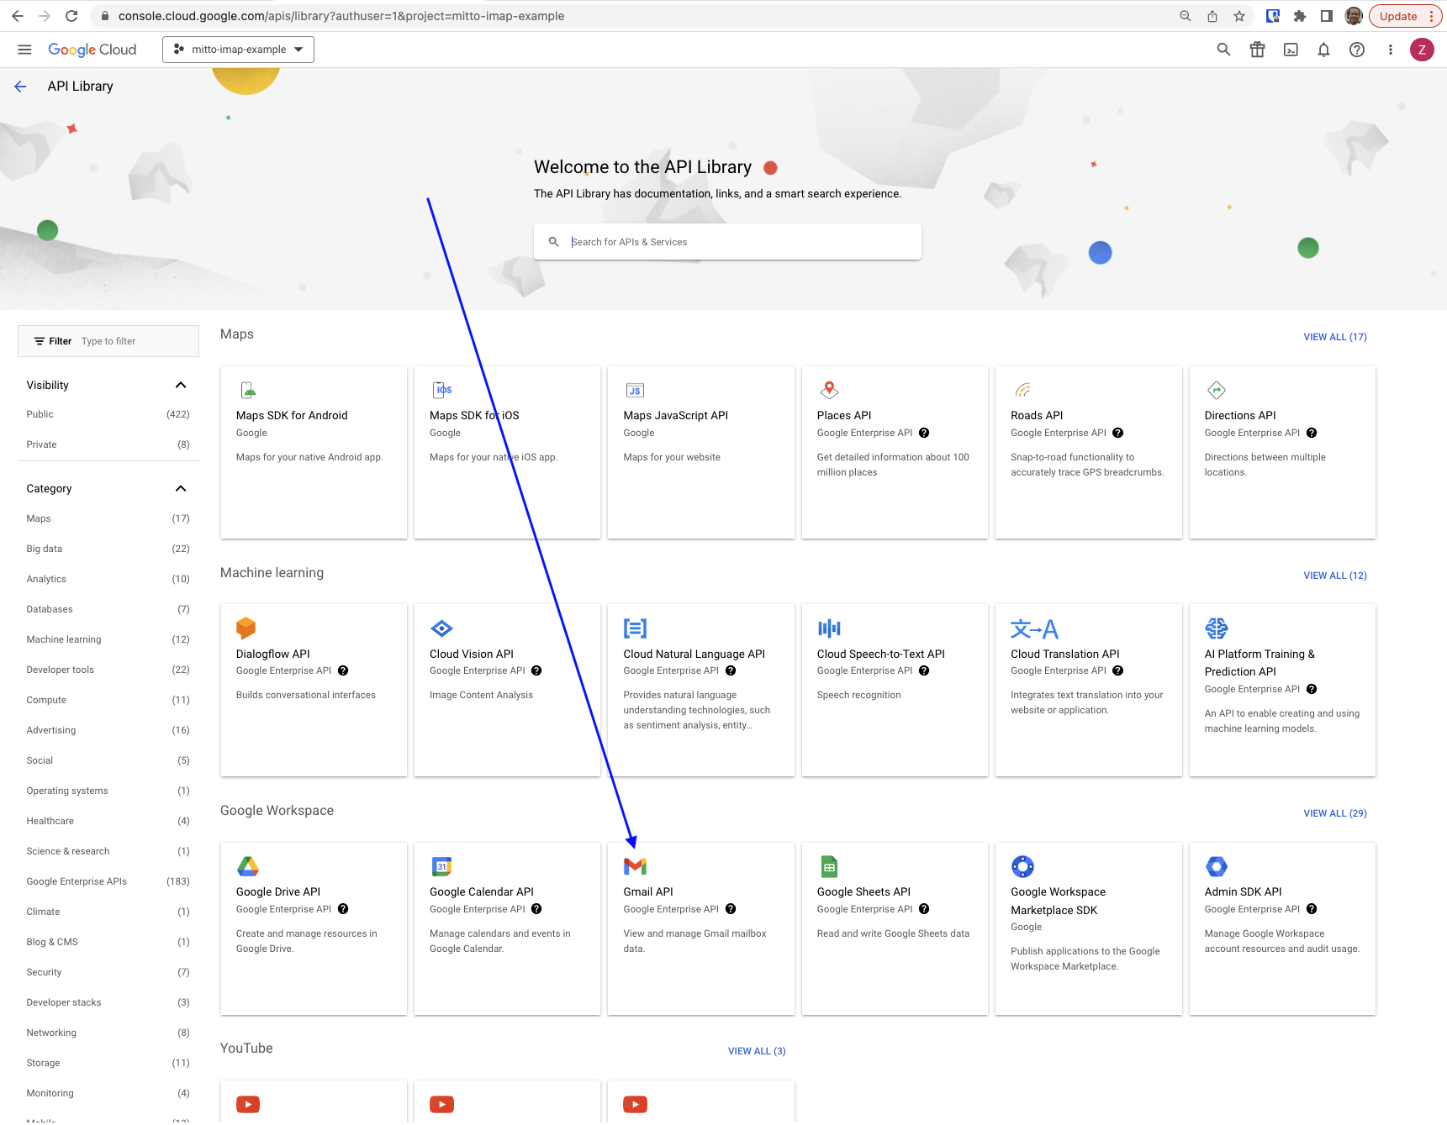The image size is (1447, 1125).
Task: Click help icon beside Gmail API Enterprise label
Action: [x=731, y=909]
